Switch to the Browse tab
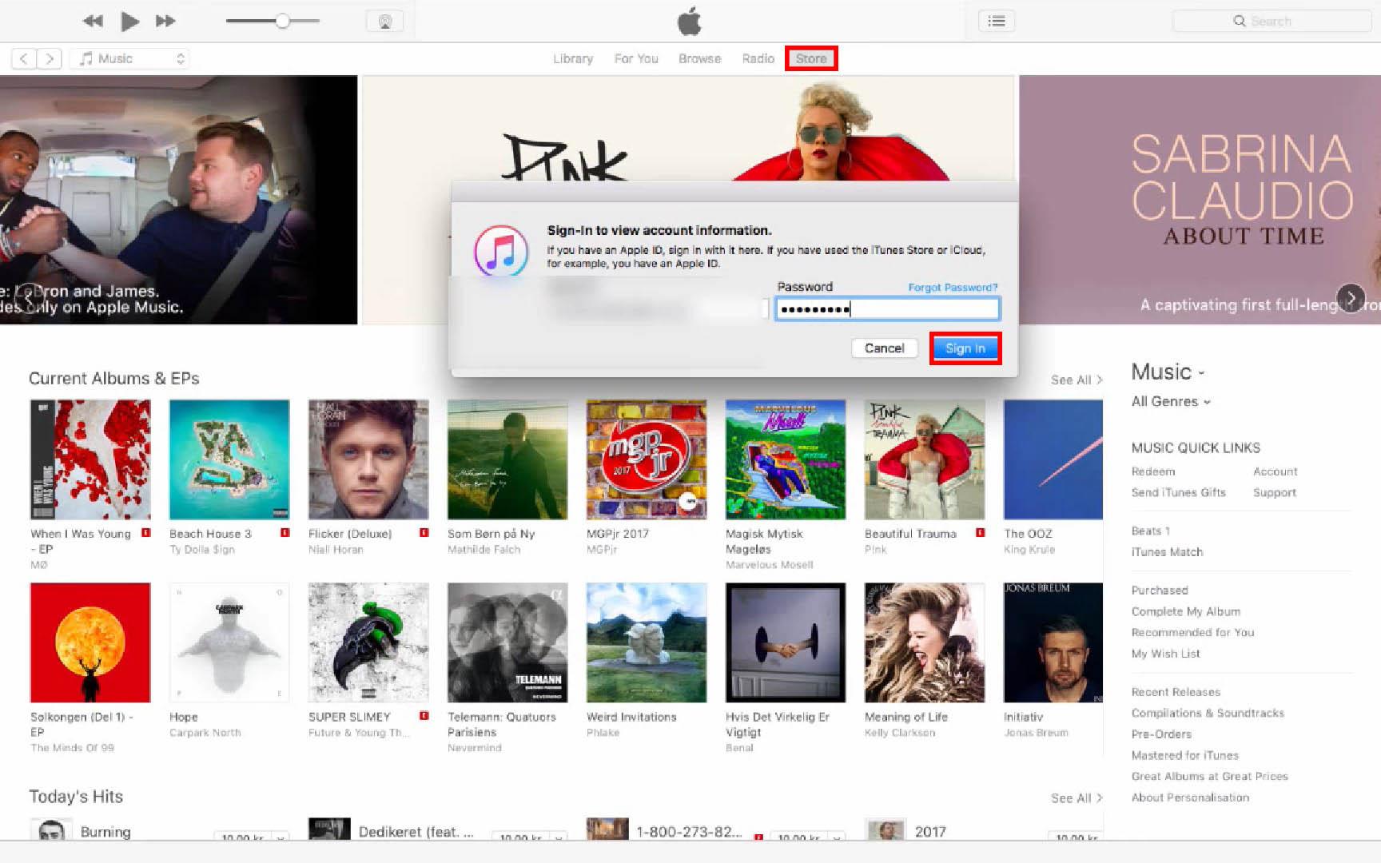 point(699,58)
